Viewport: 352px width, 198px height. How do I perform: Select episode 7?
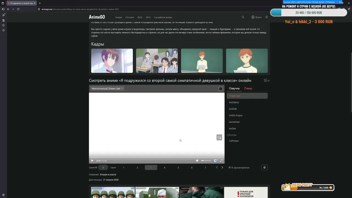205,167
